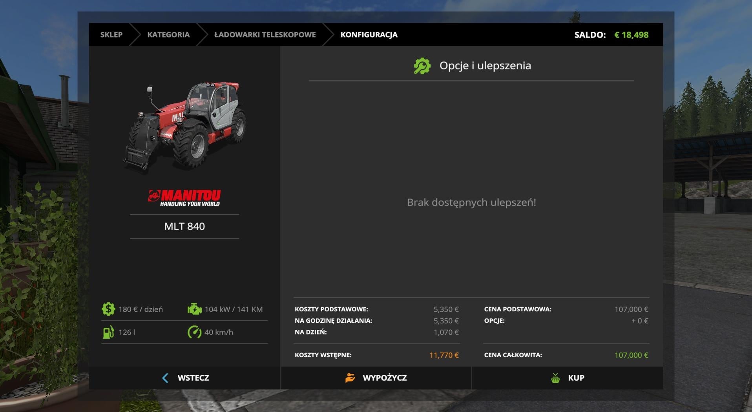
Task: Click the KONFIGURACJA breadcrumb
Action: coord(369,34)
